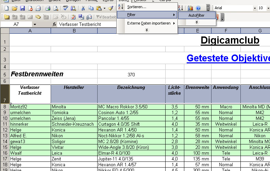The height and width of the screenshot is (171, 270).
Task: Click the sort descending Z-A icon
Action: [181, 8]
